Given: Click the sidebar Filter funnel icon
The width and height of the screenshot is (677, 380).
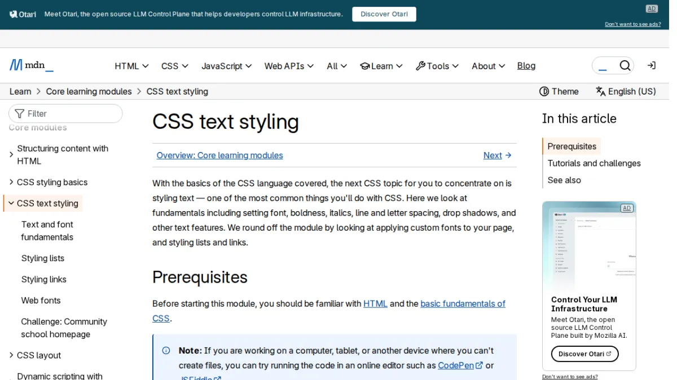Looking at the screenshot, I should pyautogui.click(x=20, y=114).
